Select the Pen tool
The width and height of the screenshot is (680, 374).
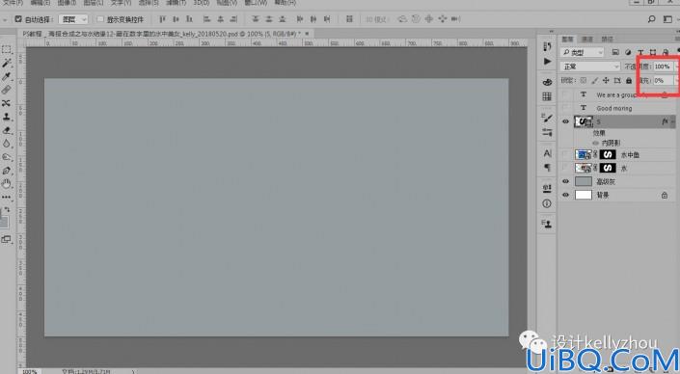pyautogui.click(x=7, y=171)
